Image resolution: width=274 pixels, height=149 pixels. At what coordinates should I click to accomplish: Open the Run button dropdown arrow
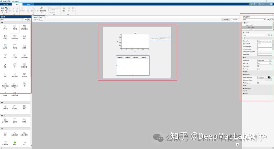(64, 12)
